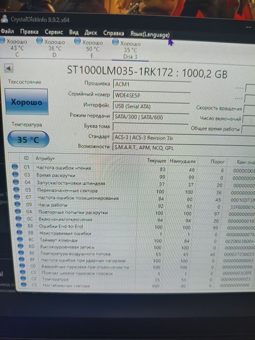Click status icon for attribute B8
This screenshot has height=340, width=255.
[x=19, y=225]
